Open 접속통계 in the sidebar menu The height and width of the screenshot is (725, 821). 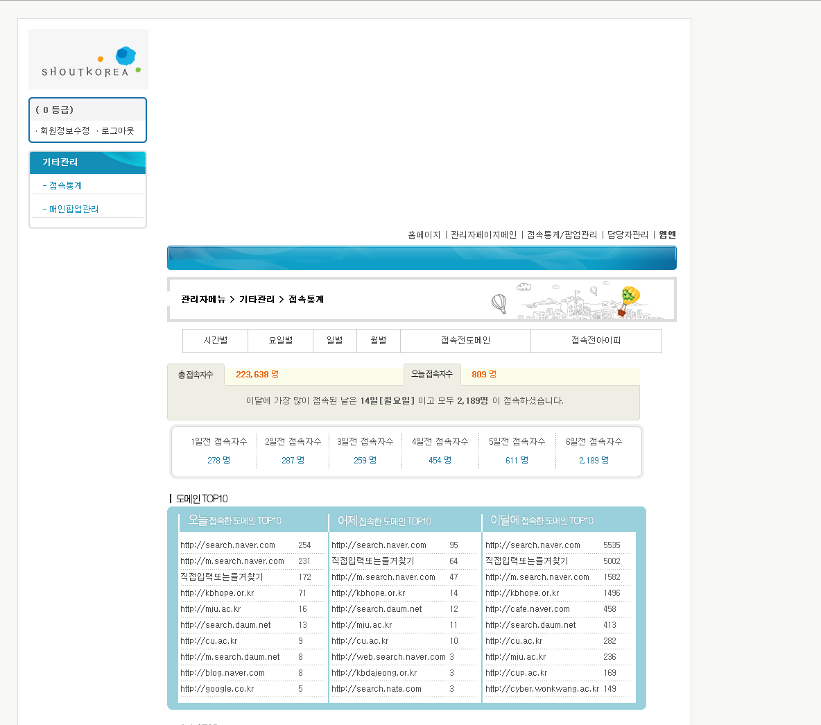click(x=65, y=185)
